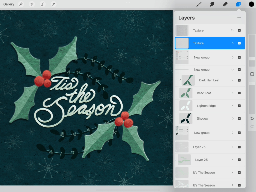Add a new layer with plus

[239, 18]
